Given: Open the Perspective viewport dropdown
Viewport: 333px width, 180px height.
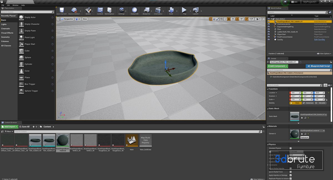Looking at the screenshot, I should click(x=67, y=19).
